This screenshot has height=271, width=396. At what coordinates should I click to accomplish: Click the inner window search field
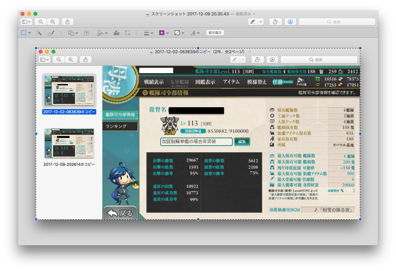(x=319, y=60)
